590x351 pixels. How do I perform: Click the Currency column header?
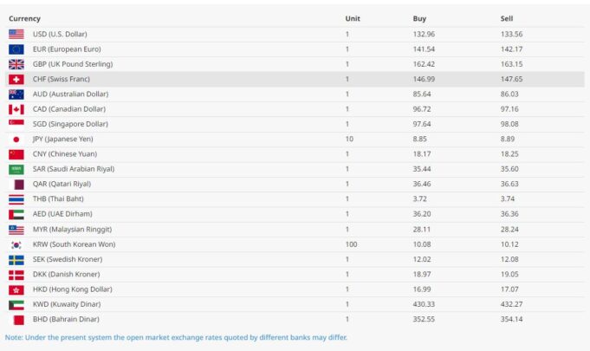click(24, 18)
